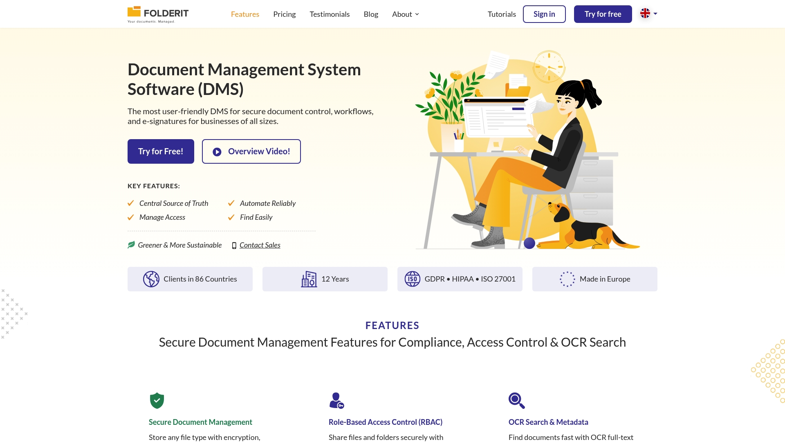The width and height of the screenshot is (785, 442).
Task: Click the hero illustration of woman at desk
Action: 527,149
